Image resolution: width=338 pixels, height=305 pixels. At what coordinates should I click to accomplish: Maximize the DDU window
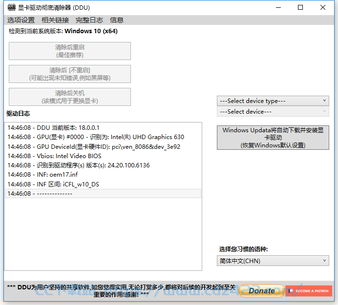point(300,7)
